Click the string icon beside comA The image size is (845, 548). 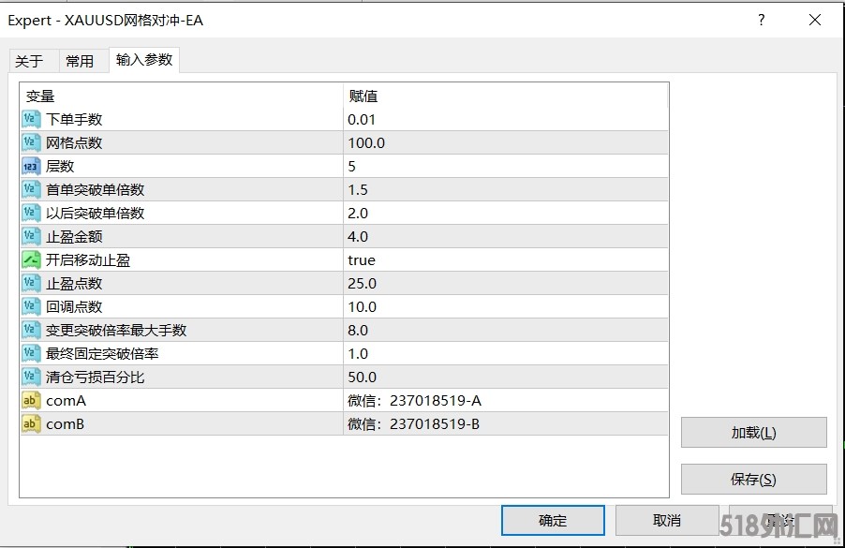[31, 400]
